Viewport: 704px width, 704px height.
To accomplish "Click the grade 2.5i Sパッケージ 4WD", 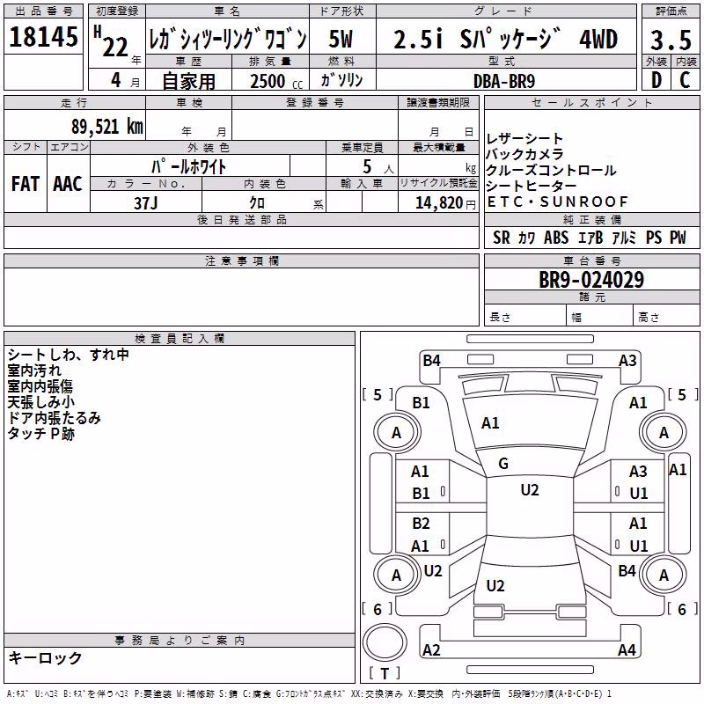I will pyautogui.click(x=505, y=39).
